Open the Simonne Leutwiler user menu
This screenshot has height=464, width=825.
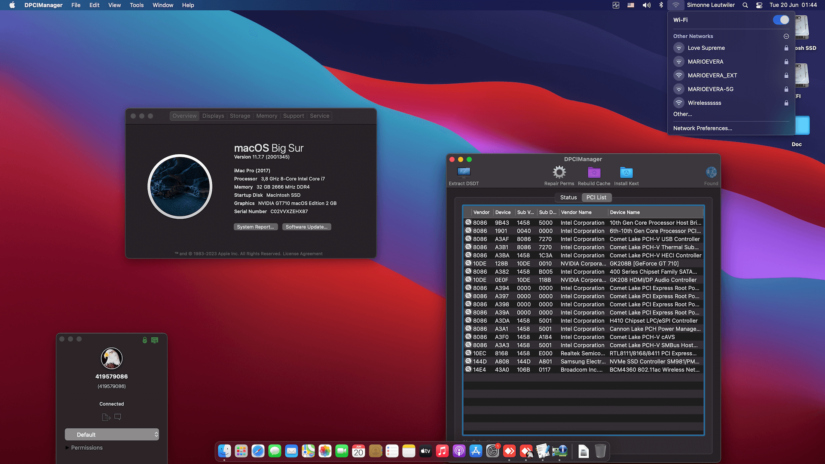click(711, 5)
